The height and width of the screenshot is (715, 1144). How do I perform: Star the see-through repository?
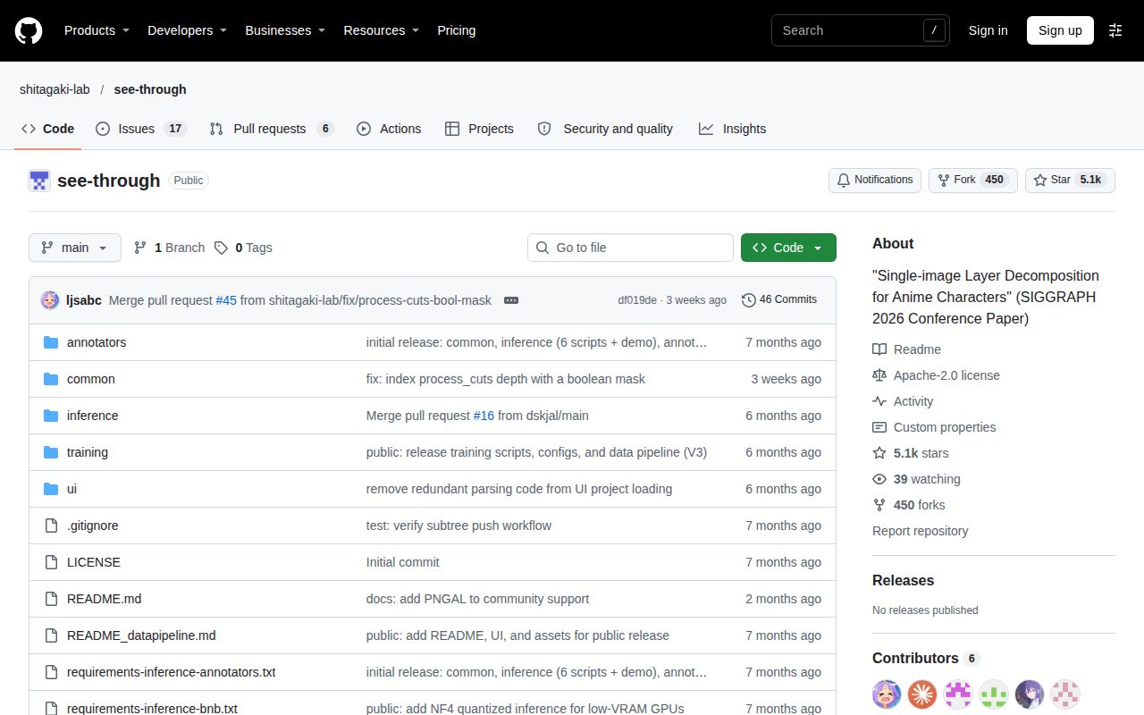[1070, 180]
